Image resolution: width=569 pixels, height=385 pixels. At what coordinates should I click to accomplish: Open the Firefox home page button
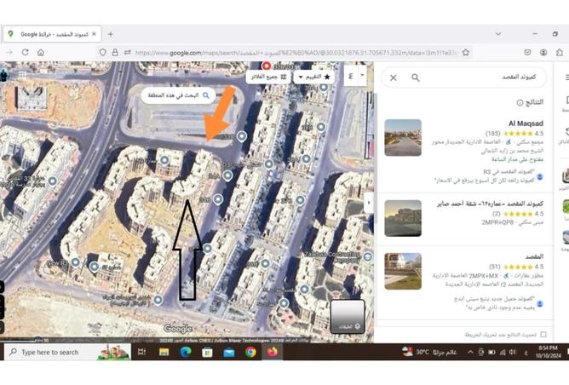click(x=41, y=52)
